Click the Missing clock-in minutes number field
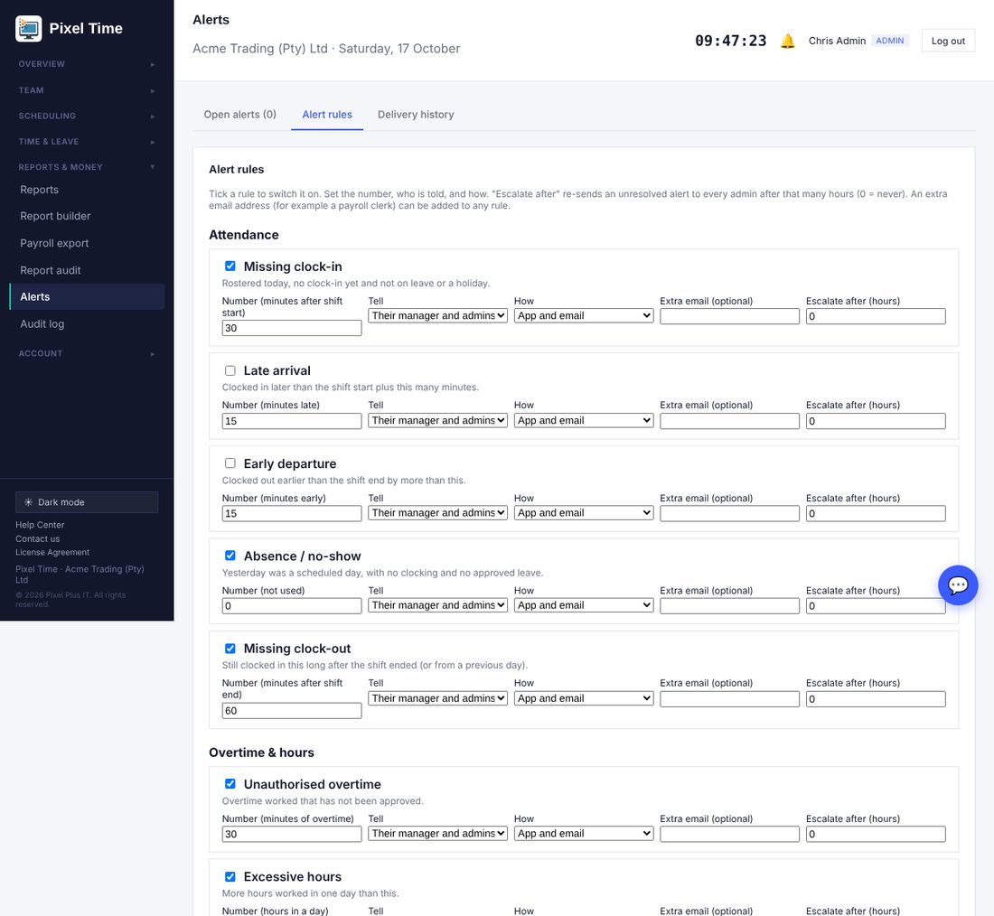This screenshot has height=916, width=994. (292, 328)
